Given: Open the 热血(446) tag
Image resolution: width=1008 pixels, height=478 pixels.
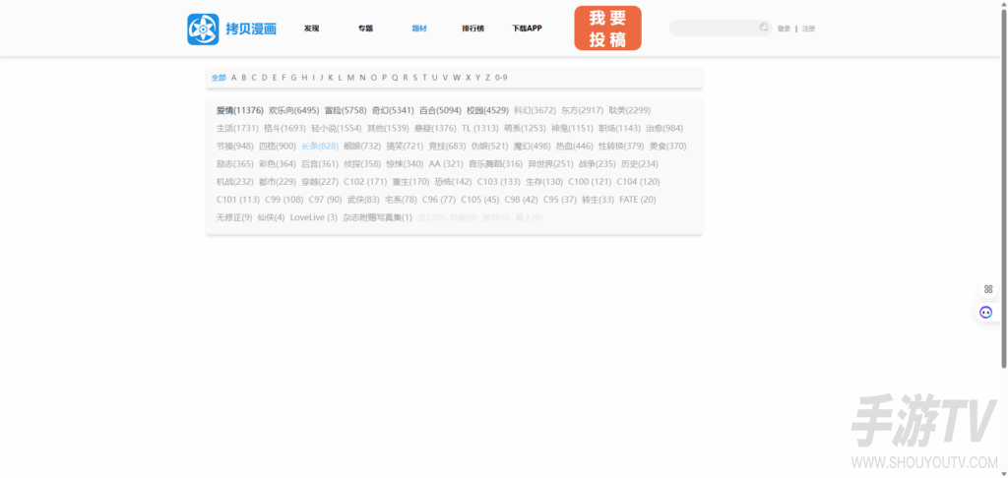Looking at the screenshot, I should point(575,147).
